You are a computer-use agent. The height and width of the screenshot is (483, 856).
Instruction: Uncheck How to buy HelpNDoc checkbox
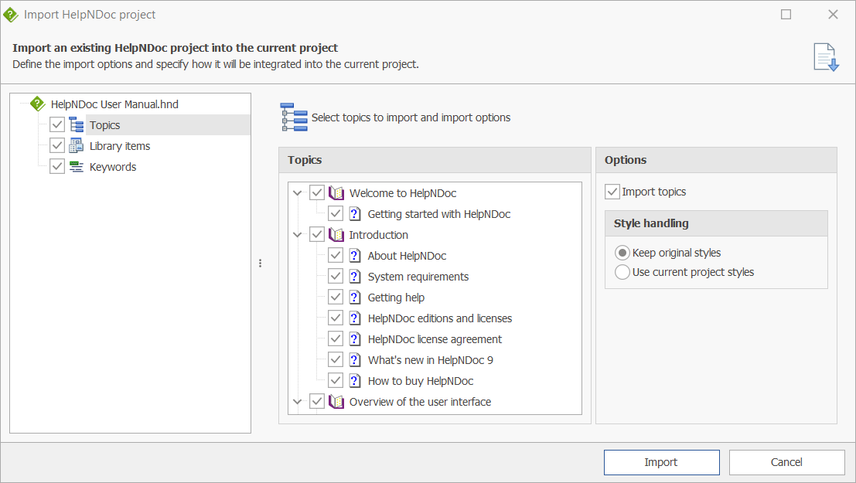[336, 380]
